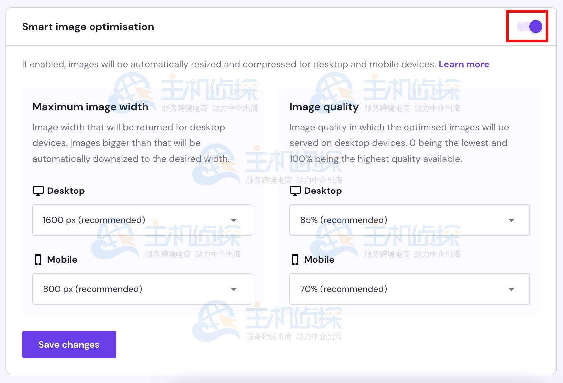Click the Image quality heading
This screenshot has height=383, width=563.
[324, 107]
